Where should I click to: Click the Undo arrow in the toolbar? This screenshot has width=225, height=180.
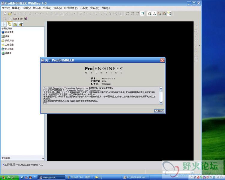(37, 13)
